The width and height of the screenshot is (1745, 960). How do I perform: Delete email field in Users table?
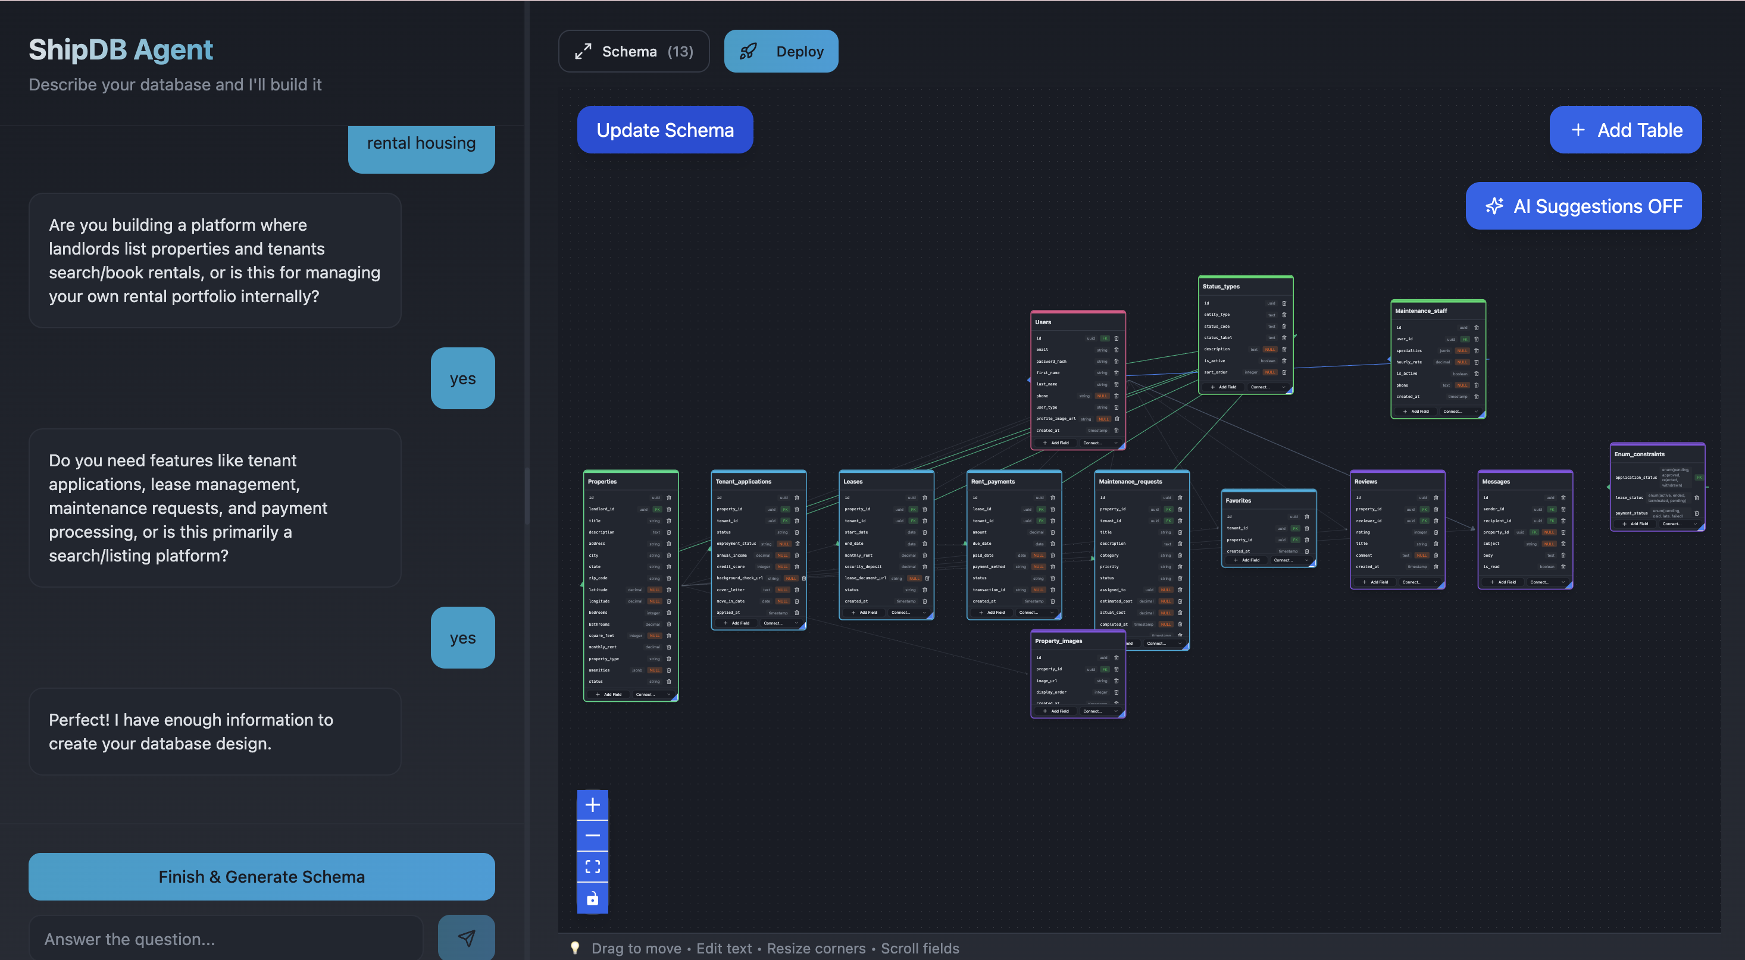pos(1117,350)
